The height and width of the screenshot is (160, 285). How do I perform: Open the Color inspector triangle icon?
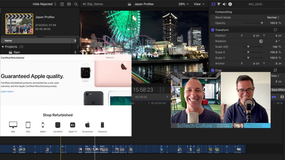pyautogui.click(x=219, y=4)
